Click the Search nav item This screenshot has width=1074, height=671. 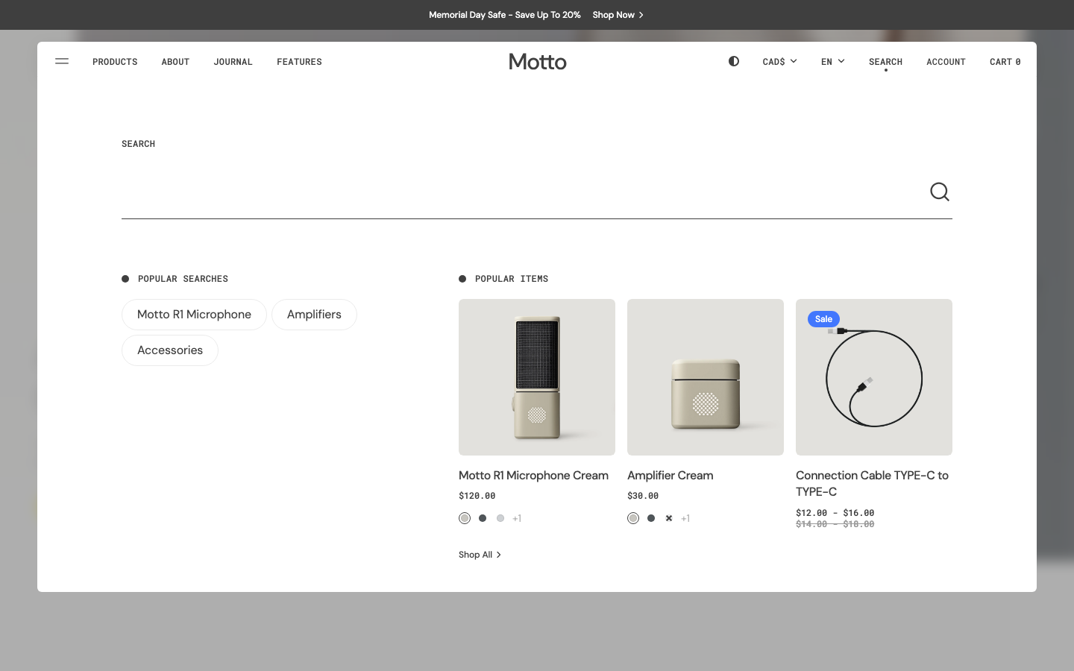(885, 62)
